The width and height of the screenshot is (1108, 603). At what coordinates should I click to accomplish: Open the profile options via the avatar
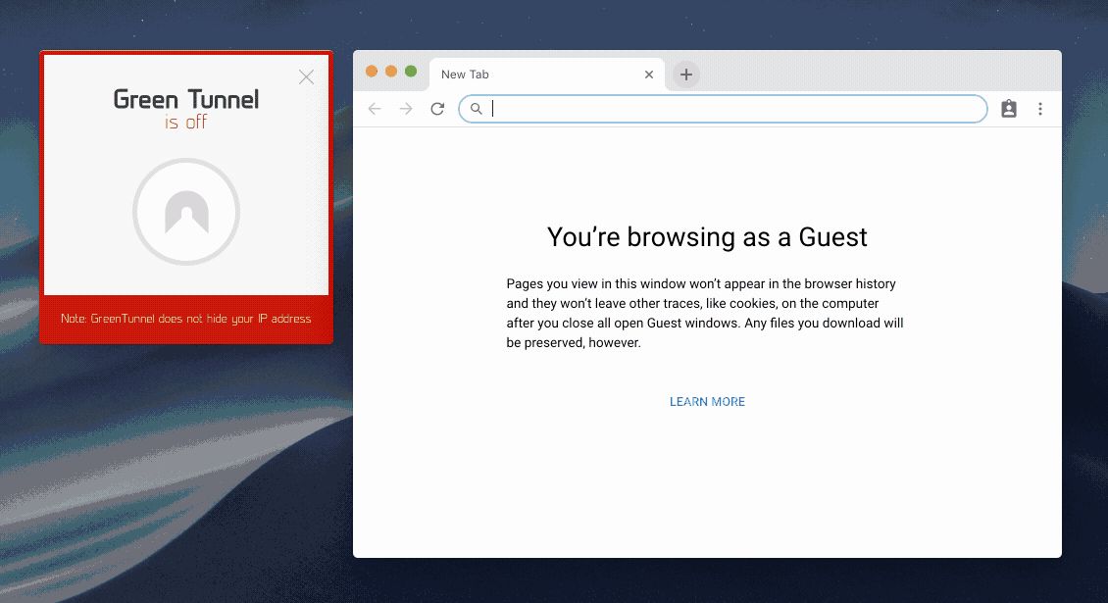[1008, 109]
